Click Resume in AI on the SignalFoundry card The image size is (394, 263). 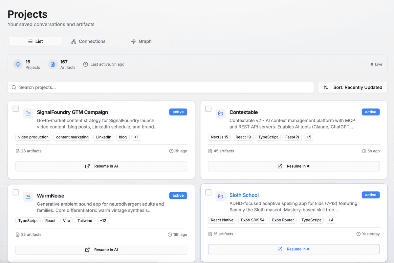(x=101, y=166)
